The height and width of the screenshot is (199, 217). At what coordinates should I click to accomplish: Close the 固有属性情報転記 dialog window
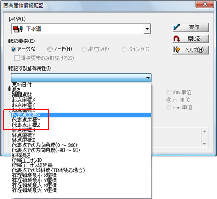[205, 4]
